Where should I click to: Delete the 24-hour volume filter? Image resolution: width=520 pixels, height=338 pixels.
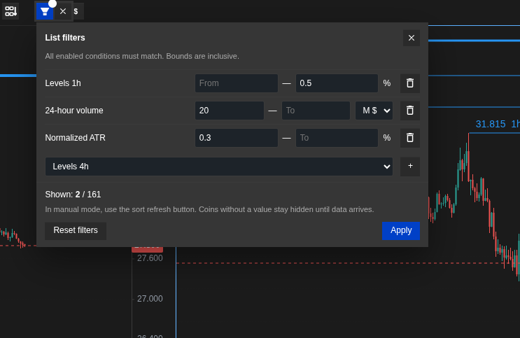click(410, 111)
